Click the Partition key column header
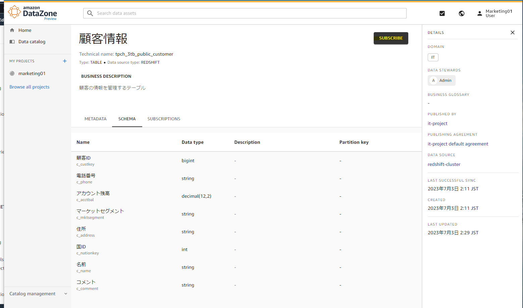The width and height of the screenshot is (523, 308). point(354,142)
